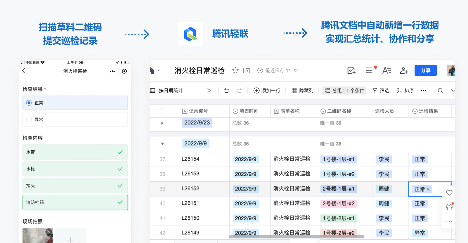The height and width of the screenshot is (243, 468).
Task: Click 李民 inspector in row 41
Action: (384, 218)
